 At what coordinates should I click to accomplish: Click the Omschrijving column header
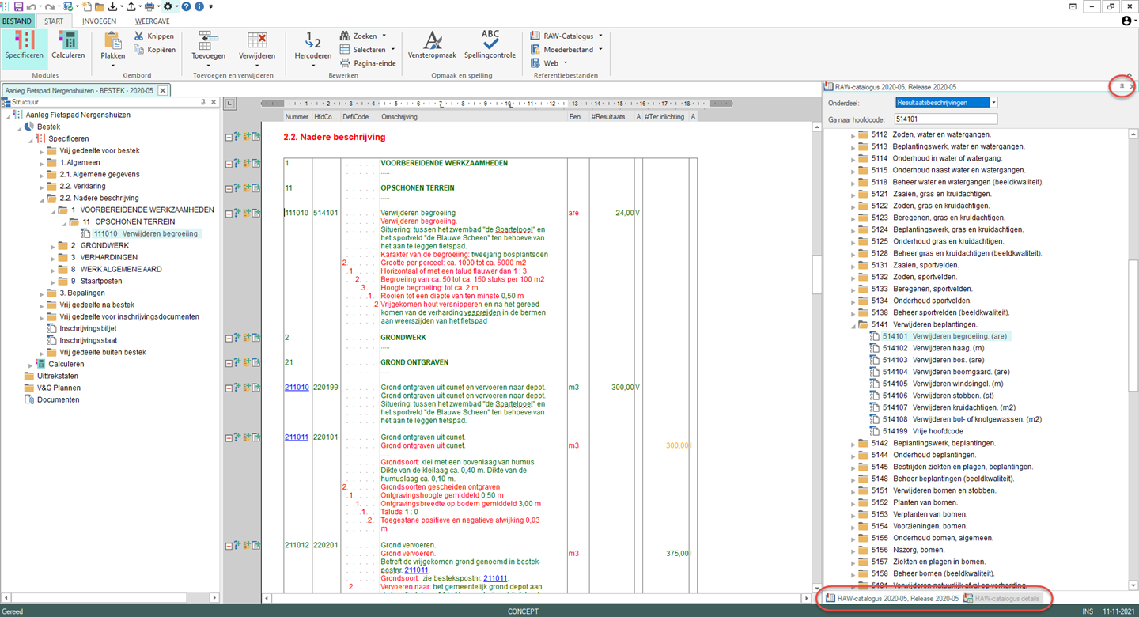473,117
